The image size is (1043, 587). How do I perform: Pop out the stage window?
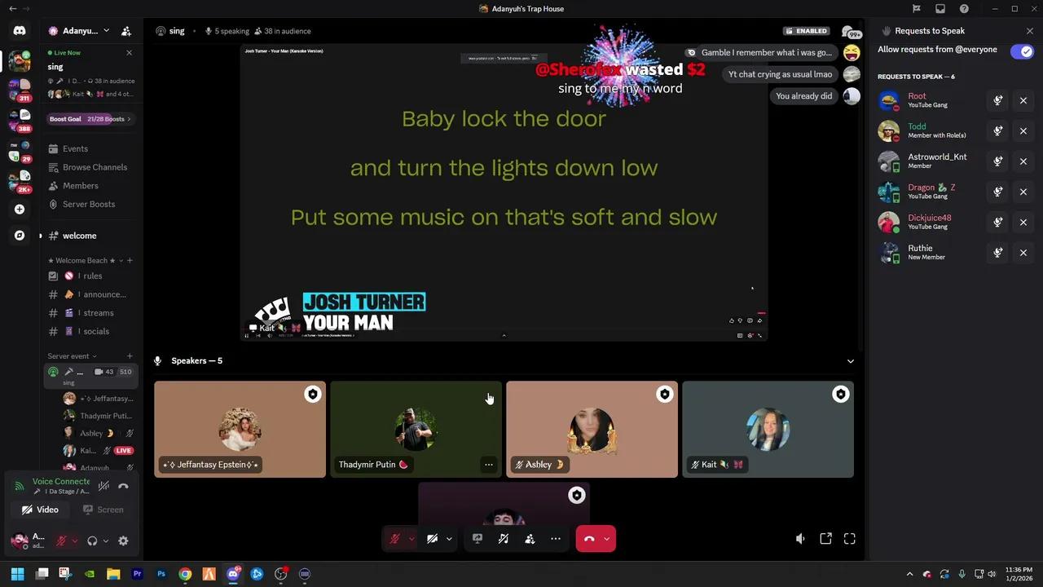coord(825,539)
